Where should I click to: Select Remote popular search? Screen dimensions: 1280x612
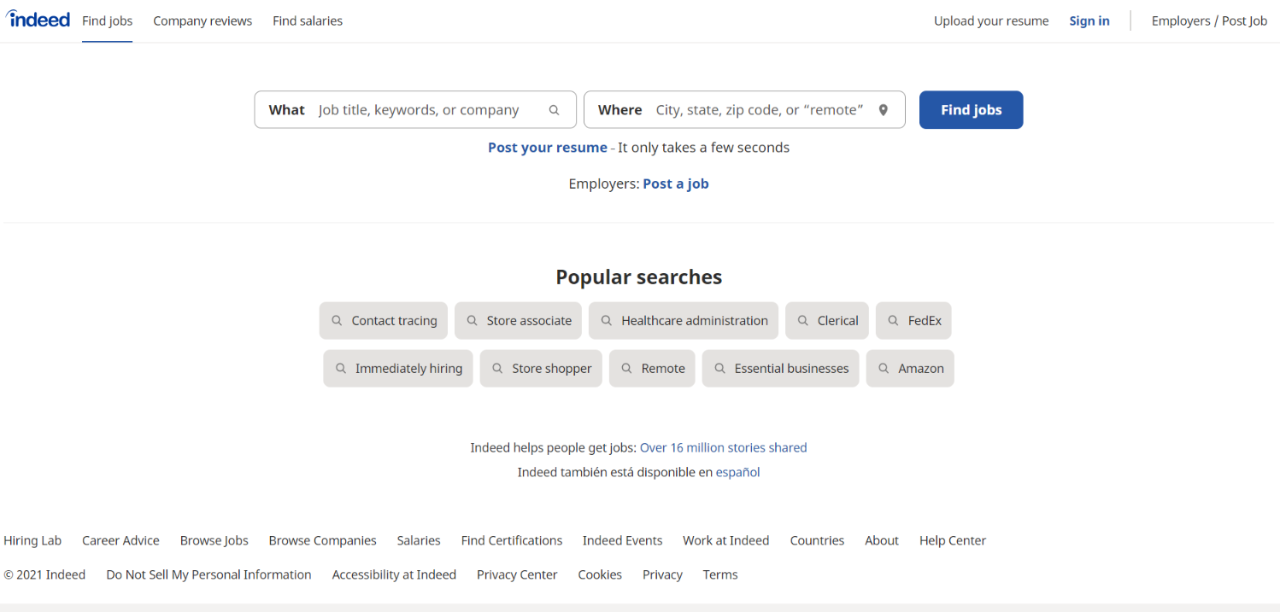652,369
